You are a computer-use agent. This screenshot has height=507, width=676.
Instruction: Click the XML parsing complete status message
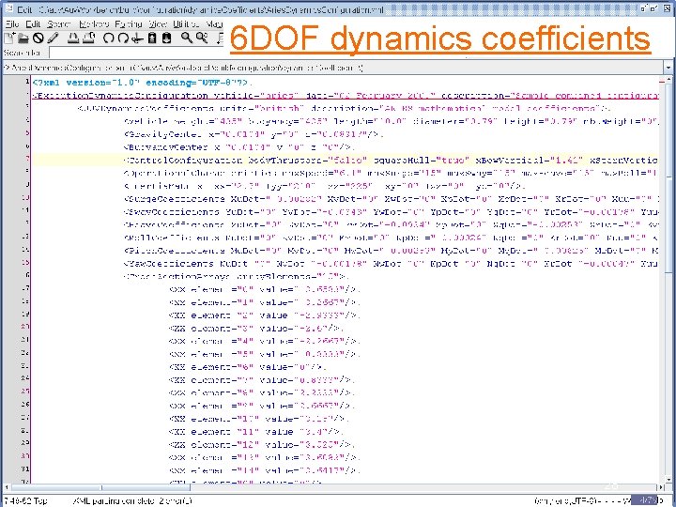[x=132, y=501]
